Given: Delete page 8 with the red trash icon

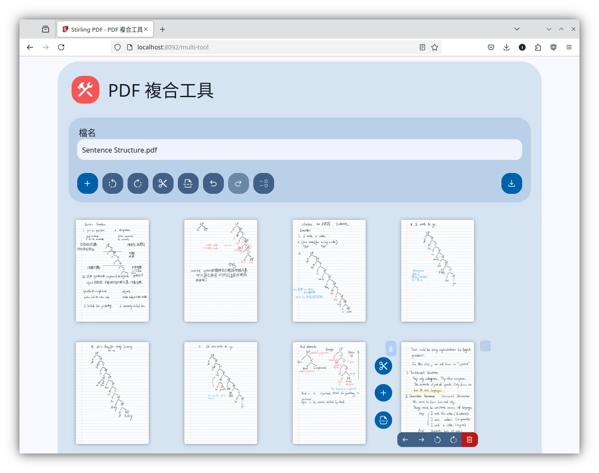Looking at the screenshot, I should pos(469,440).
